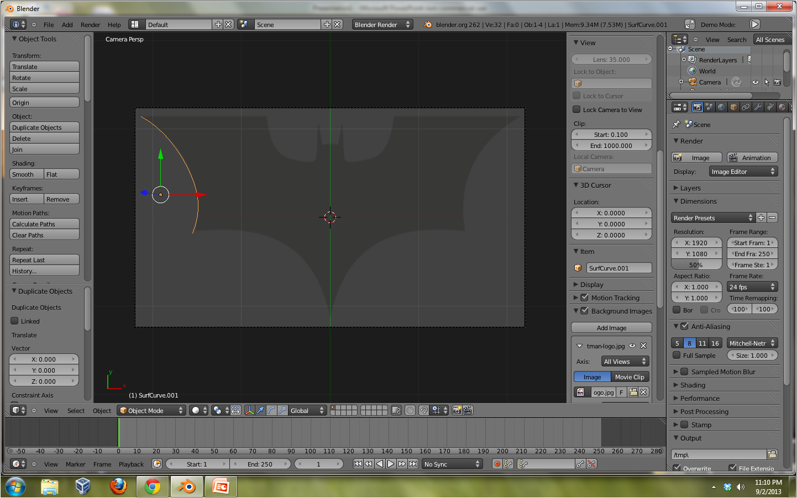797x498 pixels.
Task: Toggle fullscreen with the expand arrows icon
Action: pyautogui.click(x=689, y=24)
